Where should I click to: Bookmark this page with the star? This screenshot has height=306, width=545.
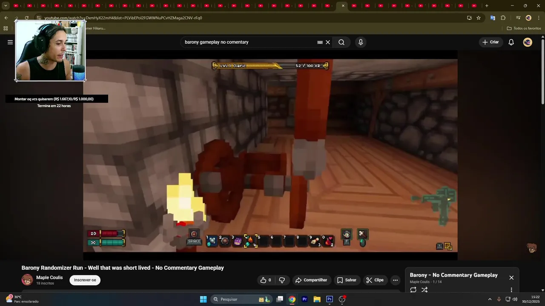point(479,18)
